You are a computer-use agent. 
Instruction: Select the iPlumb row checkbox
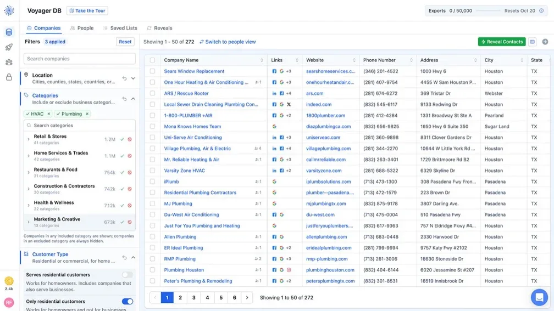tap(152, 182)
